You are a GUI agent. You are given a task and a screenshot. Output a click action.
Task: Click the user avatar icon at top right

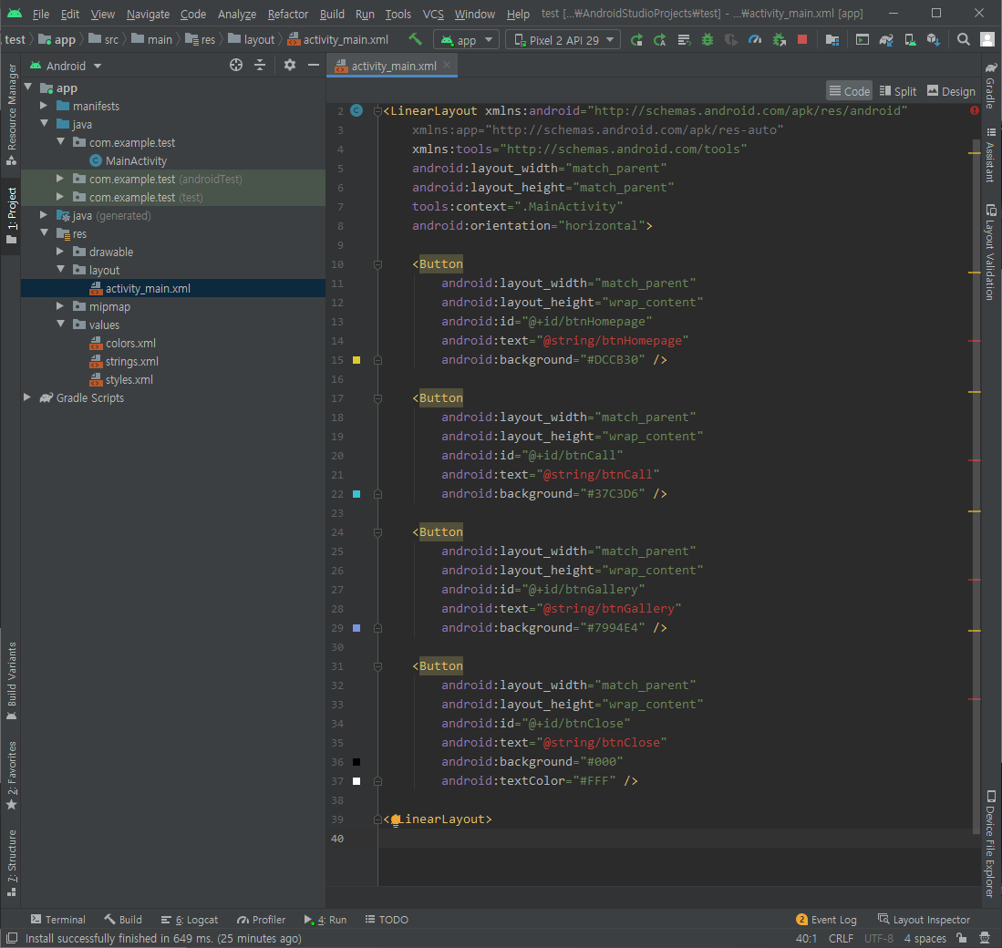[987, 39]
